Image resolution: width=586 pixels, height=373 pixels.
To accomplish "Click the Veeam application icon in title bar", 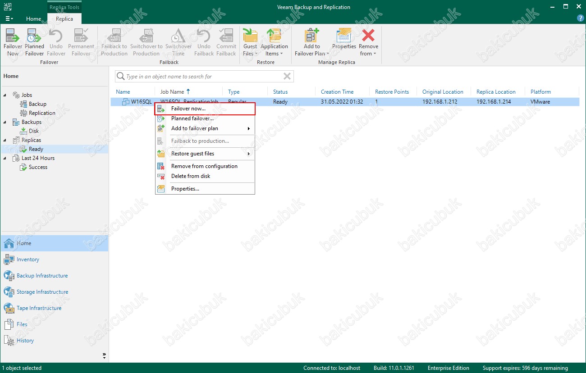I will click(7, 7).
